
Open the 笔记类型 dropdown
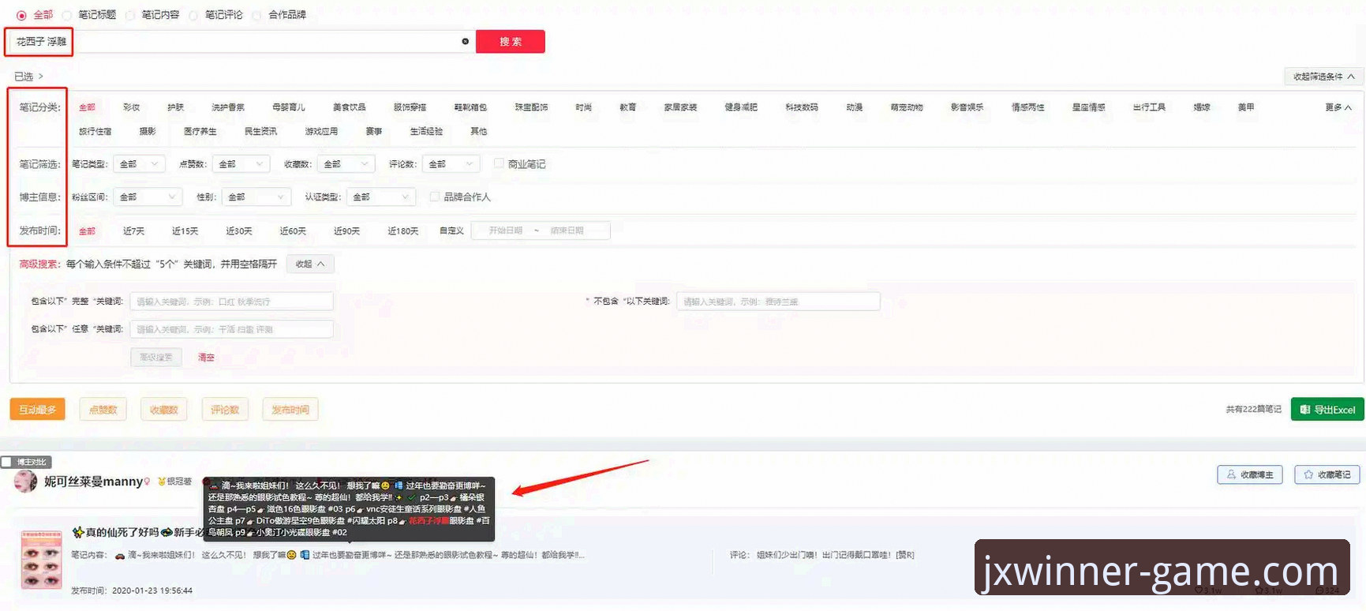point(139,163)
